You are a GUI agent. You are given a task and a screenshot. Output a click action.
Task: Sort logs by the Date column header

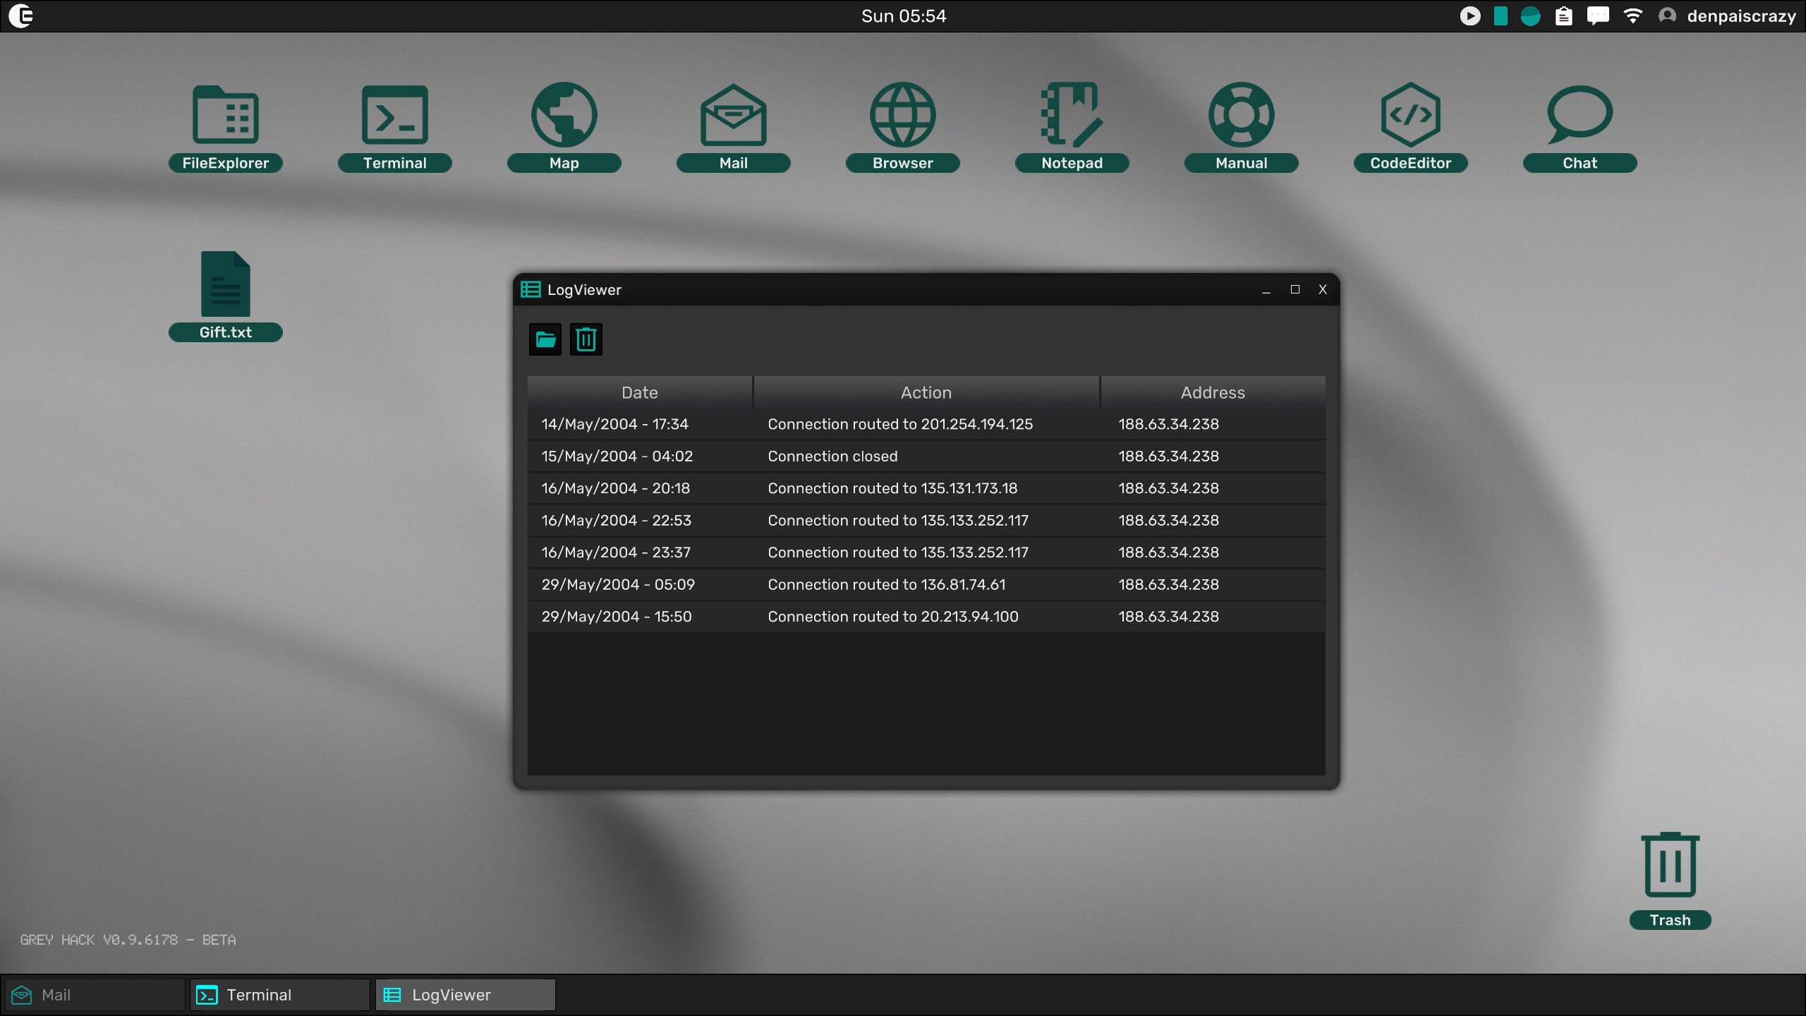click(x=639, y=392)
